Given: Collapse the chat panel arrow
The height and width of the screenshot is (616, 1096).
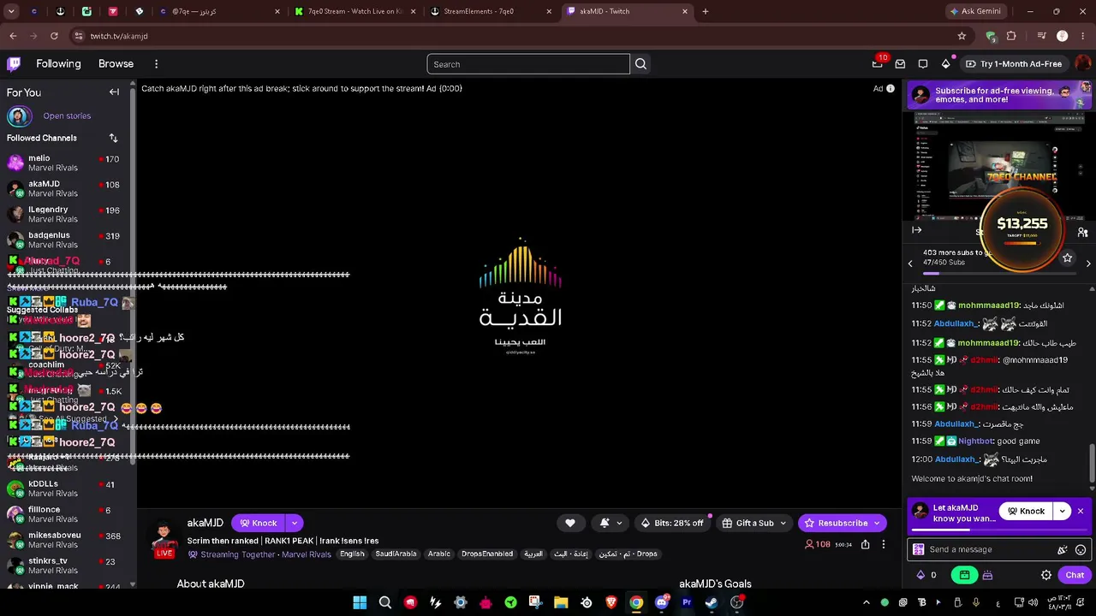Looking at the screenshot, I should pos(916,230).
